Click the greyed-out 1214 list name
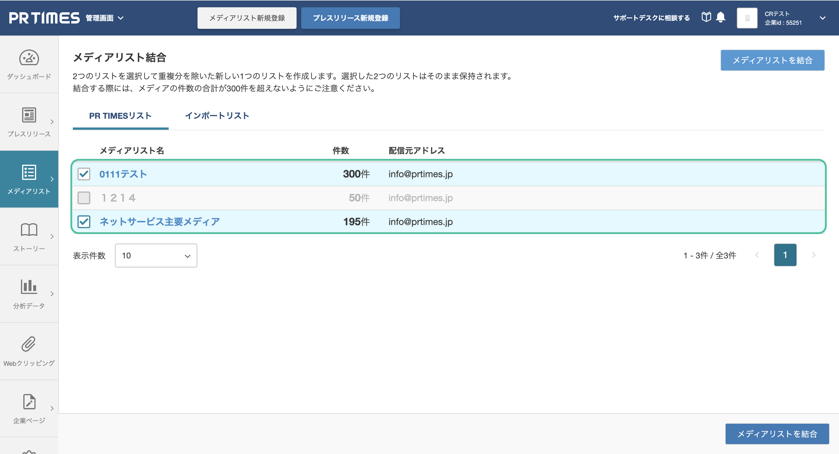Screen dimensions: 839x454 coord(118,198)
